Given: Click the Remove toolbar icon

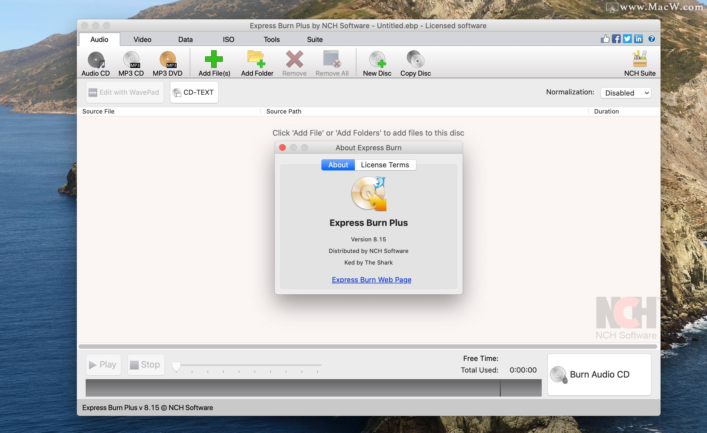Looking at the screenshot, I should 294,59.
